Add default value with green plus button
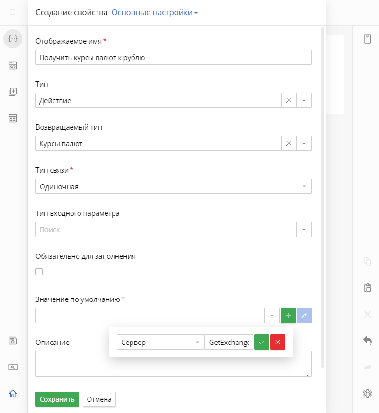379x413 pixels. pyautogui.click(x=288, y=316)
